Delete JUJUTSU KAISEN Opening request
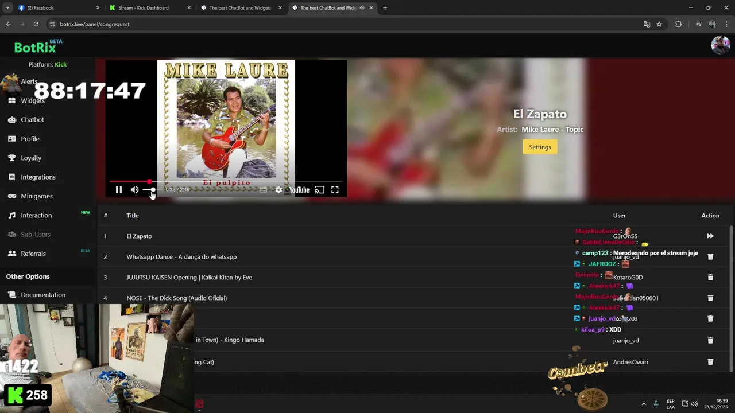Viewport: 735px width, 413px height. (710, 277)
